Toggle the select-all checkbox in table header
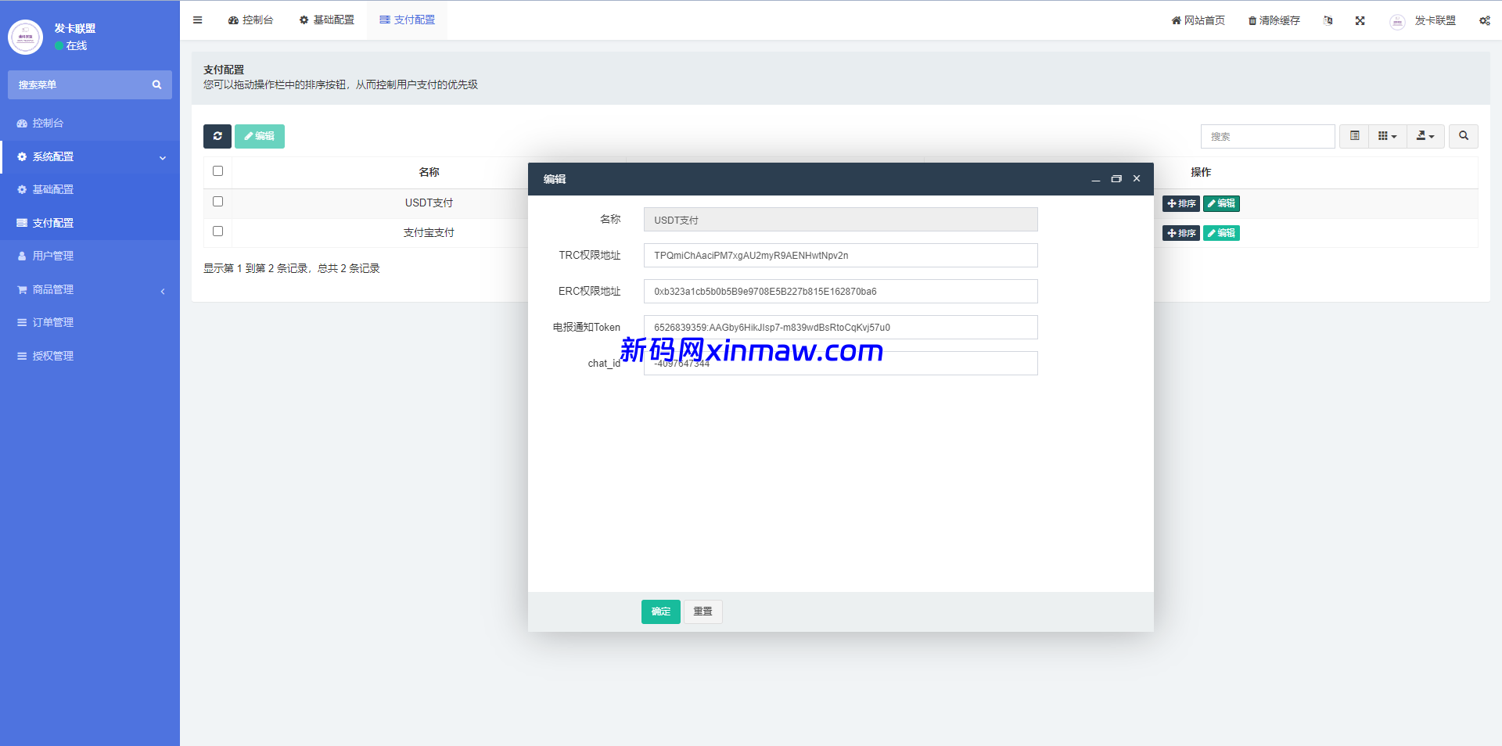The height and width of the screenshot is (746, 1502). click(218, 171)
